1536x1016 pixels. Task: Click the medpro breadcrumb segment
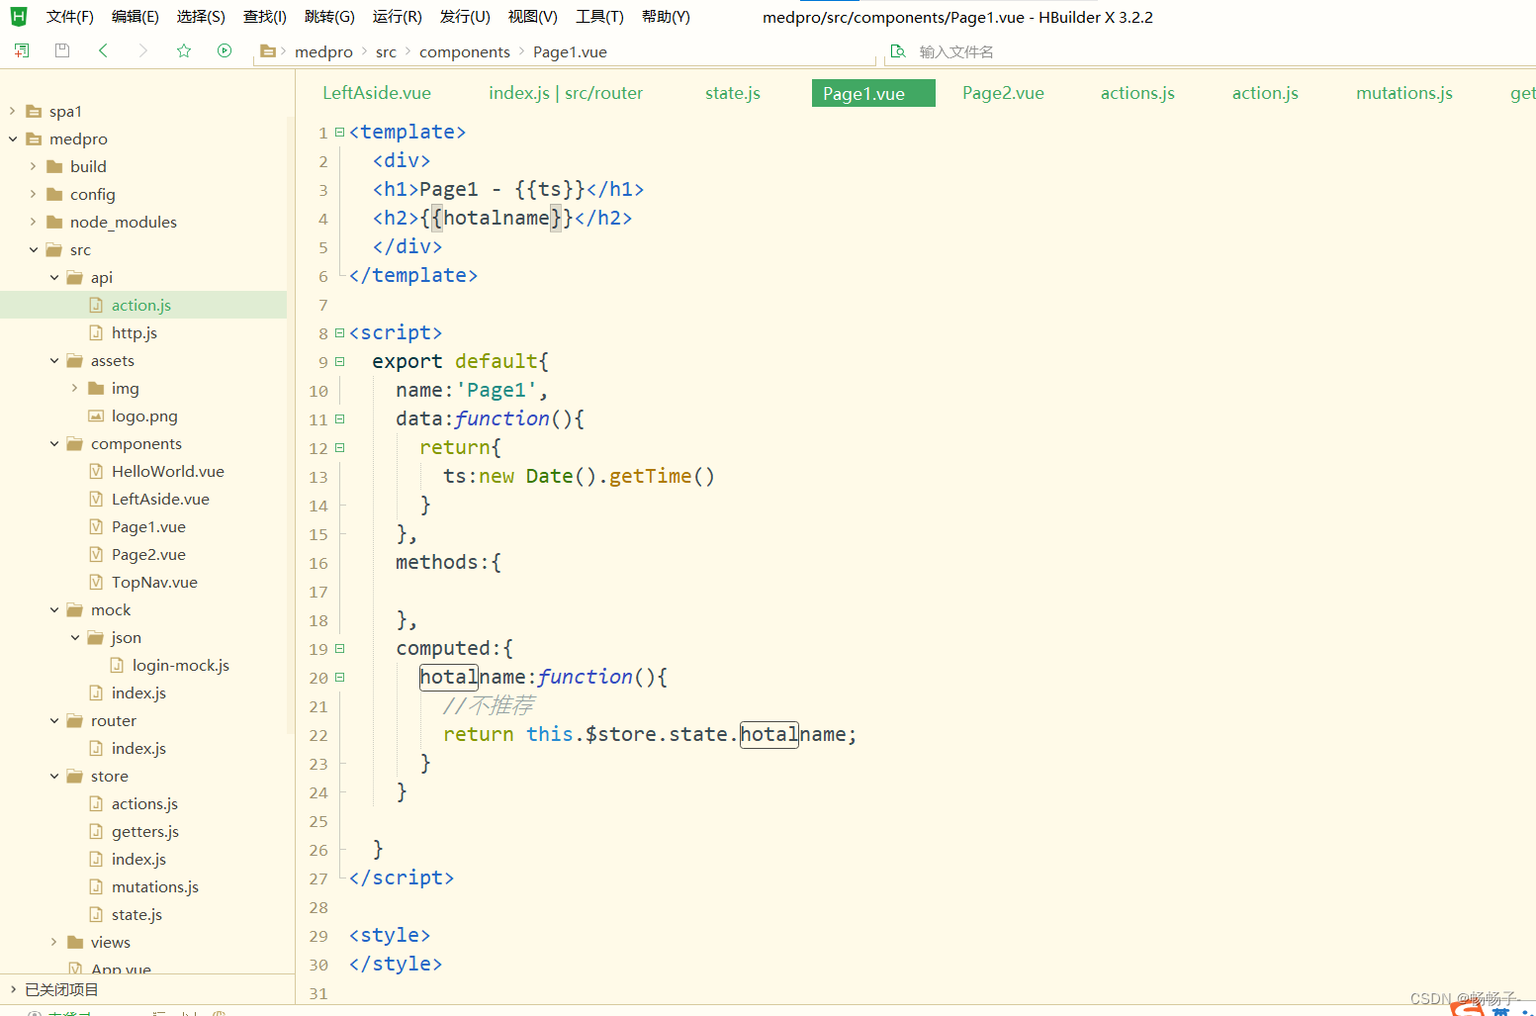323,51
